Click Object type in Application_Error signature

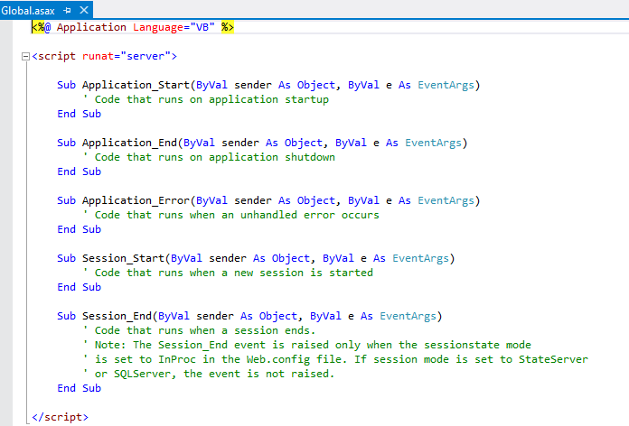315,200
